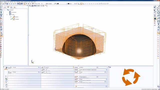The image size is (160, 90).
Task: Select the Rectangle drawing tool
Action: (x=158, y=21)
